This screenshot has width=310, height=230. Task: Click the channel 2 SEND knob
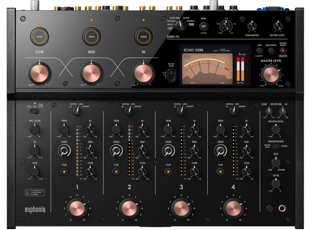(x=116, y=151)
